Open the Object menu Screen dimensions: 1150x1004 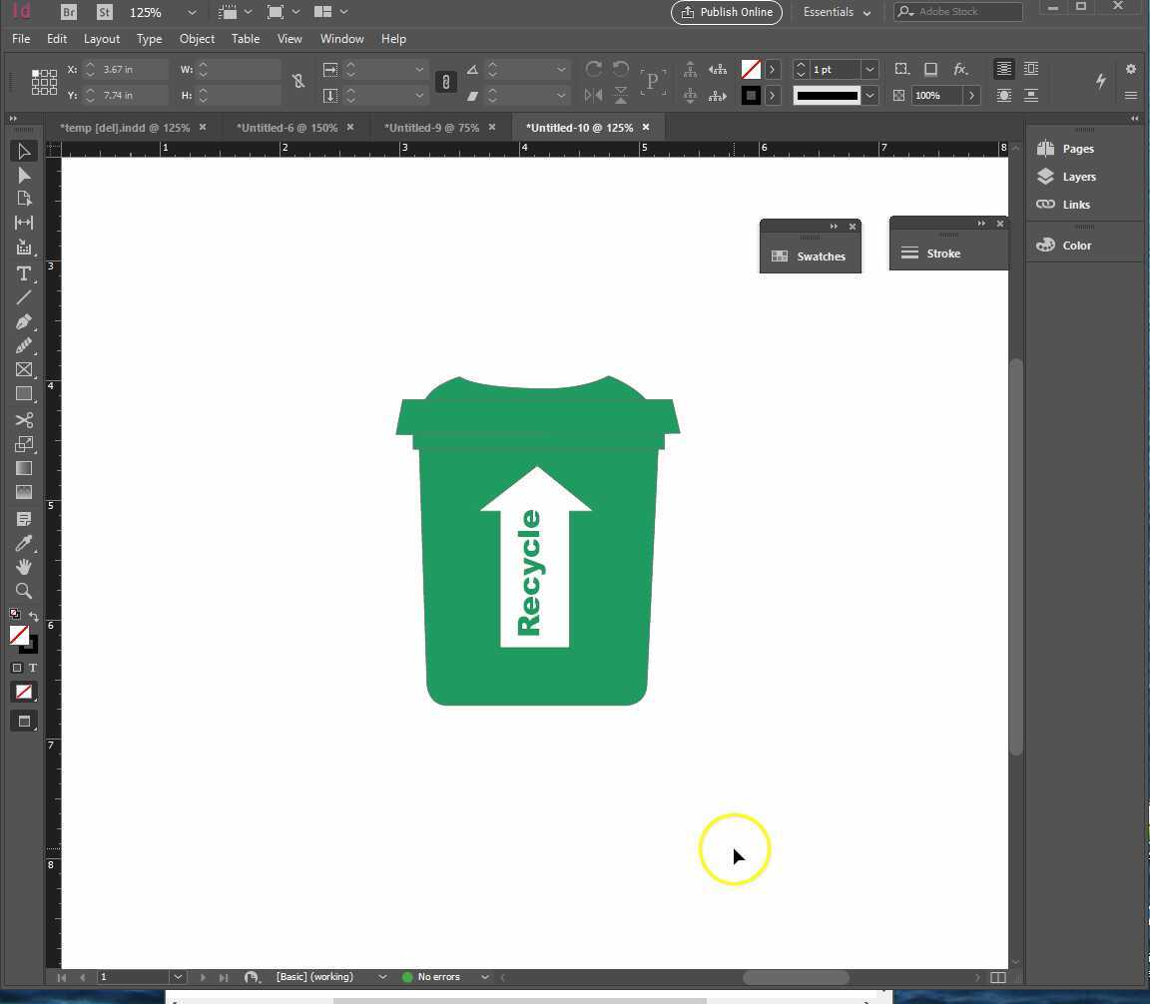[197, 38]
